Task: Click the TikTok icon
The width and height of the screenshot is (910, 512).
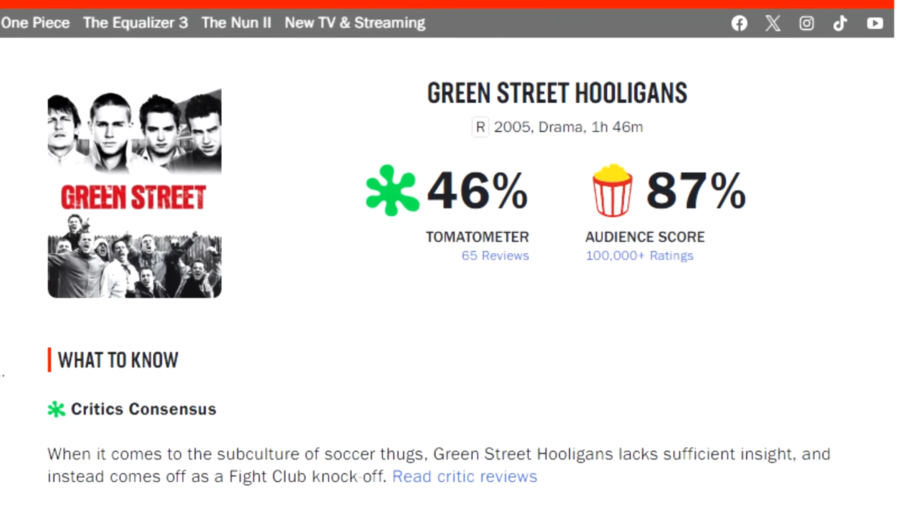Action: click(840, 23)
